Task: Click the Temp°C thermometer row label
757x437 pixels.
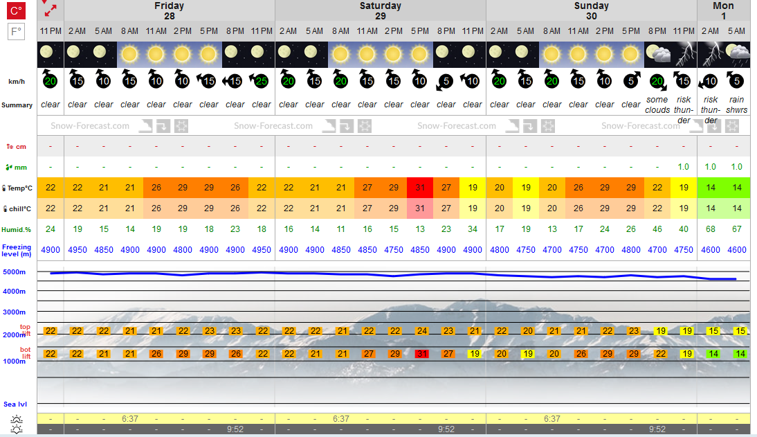Action: coord(17,188)
